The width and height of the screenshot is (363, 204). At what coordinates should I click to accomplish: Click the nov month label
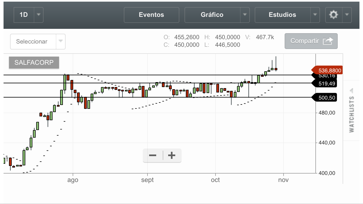point(284,180)
